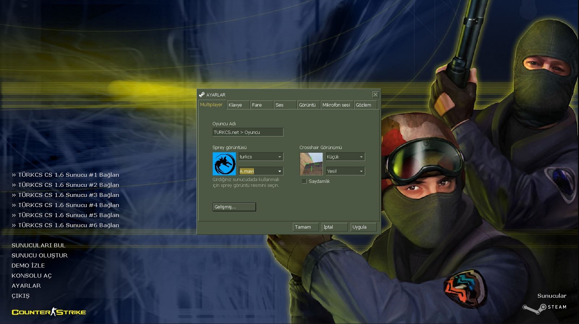Open SUNUCULARI BUL from main menu

tap(38, 245)
